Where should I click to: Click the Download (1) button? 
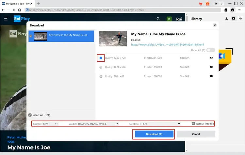tap(154, 134)
